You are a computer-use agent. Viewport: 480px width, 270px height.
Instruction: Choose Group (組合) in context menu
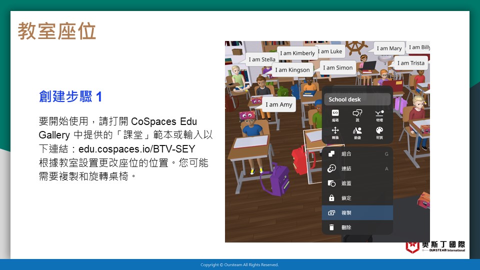click(x=357, y=153)
